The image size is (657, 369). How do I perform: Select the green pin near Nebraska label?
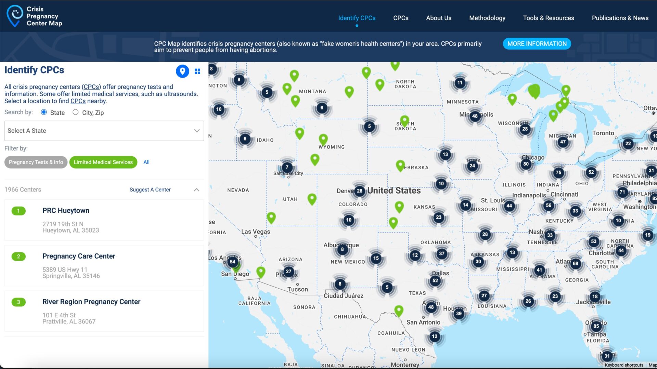[x=400, y=166]
